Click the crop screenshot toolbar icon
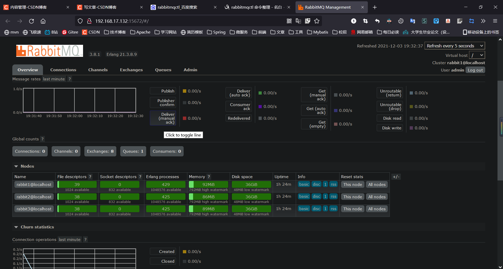Image resolution: width=503 pixels, height=269 pixels. tap(365, 21)
